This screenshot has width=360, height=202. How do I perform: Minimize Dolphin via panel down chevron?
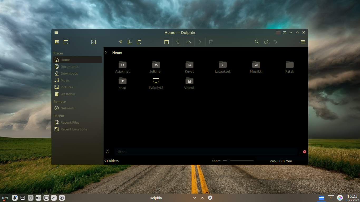pos(194,198)
